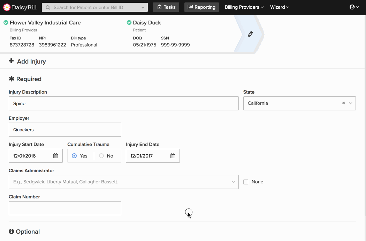Click the search for patient field
Image resolution: width=366 pixels, height=241 pixels.
pos(95,7)
